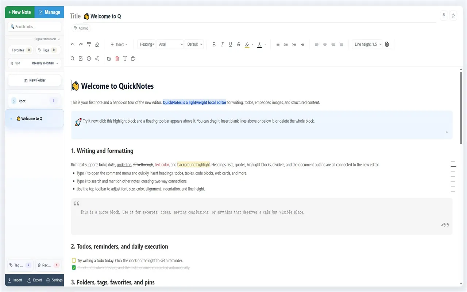Move note to folder icon
This screenshot has height=292, width=467.
pos(109,58)
